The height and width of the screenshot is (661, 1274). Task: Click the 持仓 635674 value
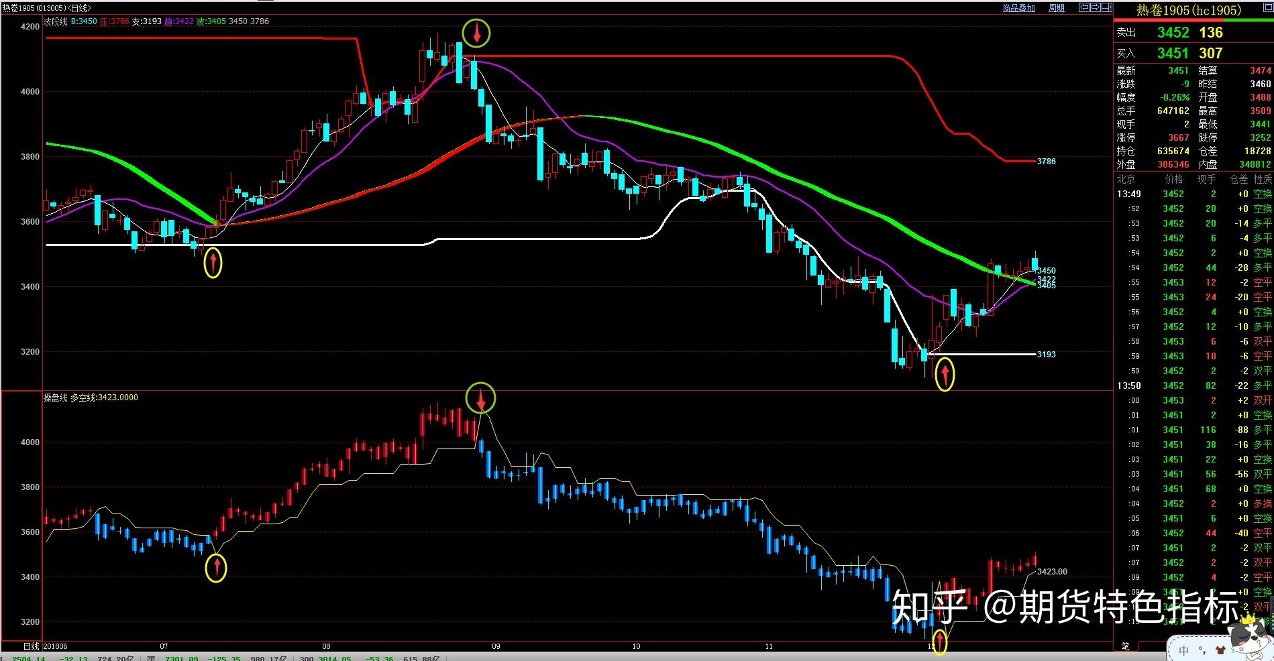point(1173,151)
